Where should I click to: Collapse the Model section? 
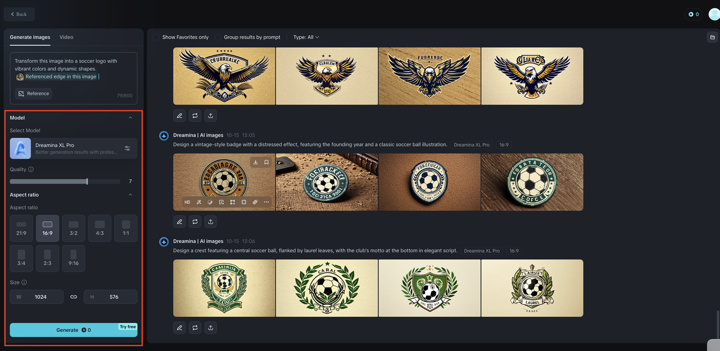[130, 118]
